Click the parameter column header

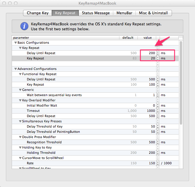click(x=66, y=38)
